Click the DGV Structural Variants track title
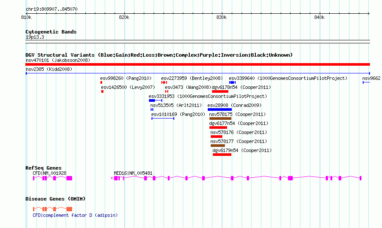The height and width of the screenshot is (228, 382). tap(159, 55)
